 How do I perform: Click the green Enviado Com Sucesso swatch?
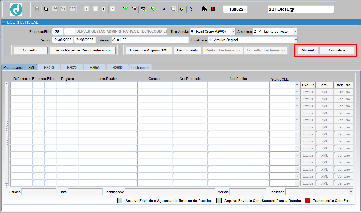[219, 201]
